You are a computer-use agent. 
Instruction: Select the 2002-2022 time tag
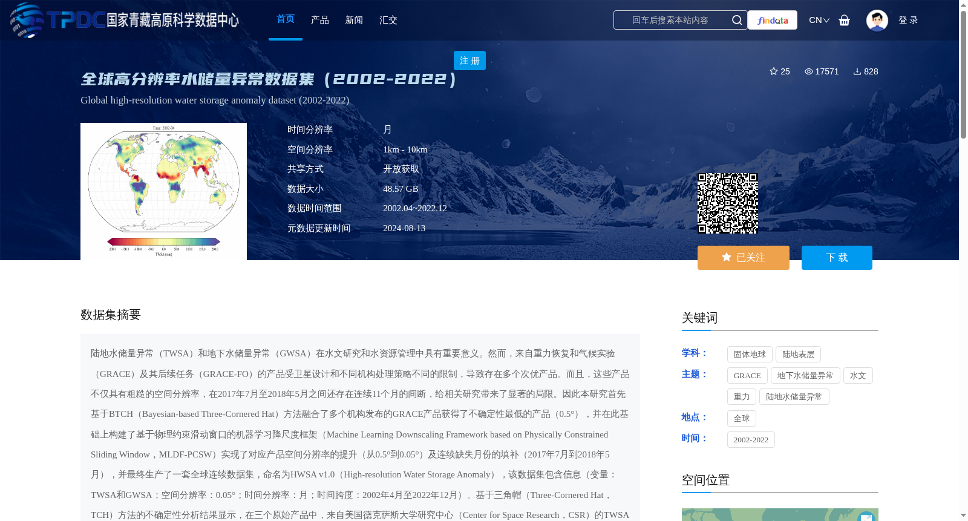751,440
